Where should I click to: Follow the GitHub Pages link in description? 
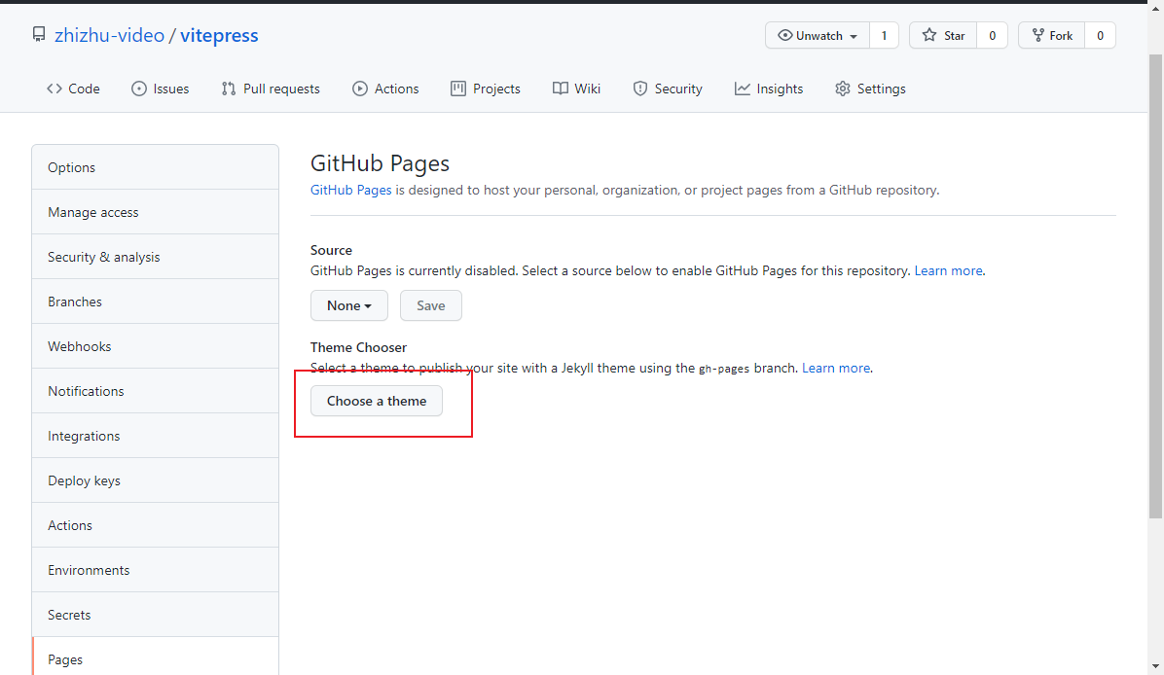(350, 190)
